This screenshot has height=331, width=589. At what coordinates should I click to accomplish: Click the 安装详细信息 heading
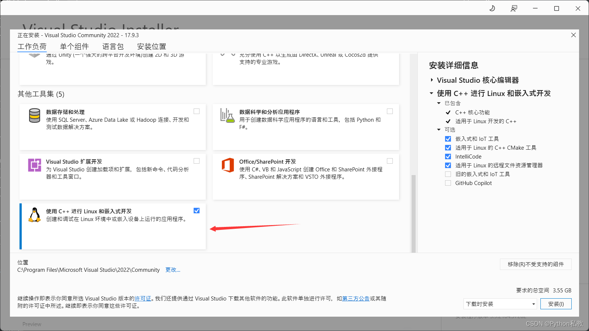click(454, 65)
